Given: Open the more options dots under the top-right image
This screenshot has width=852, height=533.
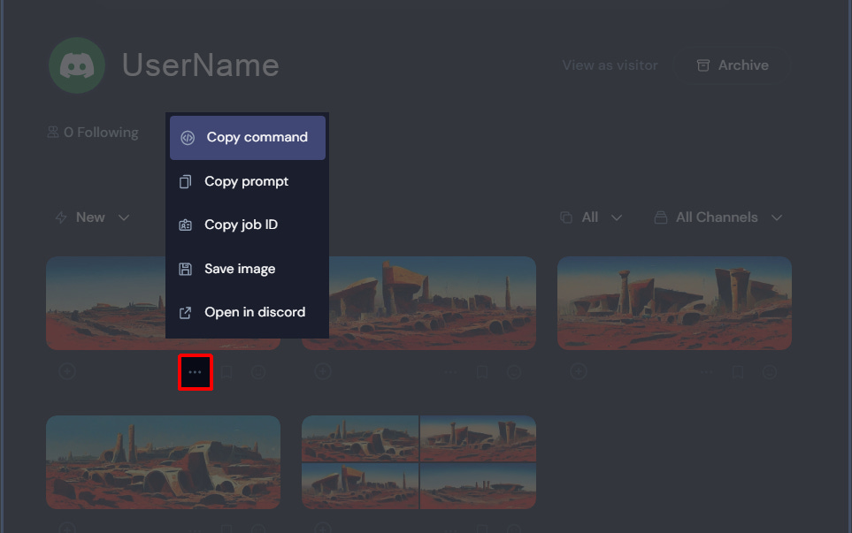Looking at the screenshot, I should coord(706,372).
